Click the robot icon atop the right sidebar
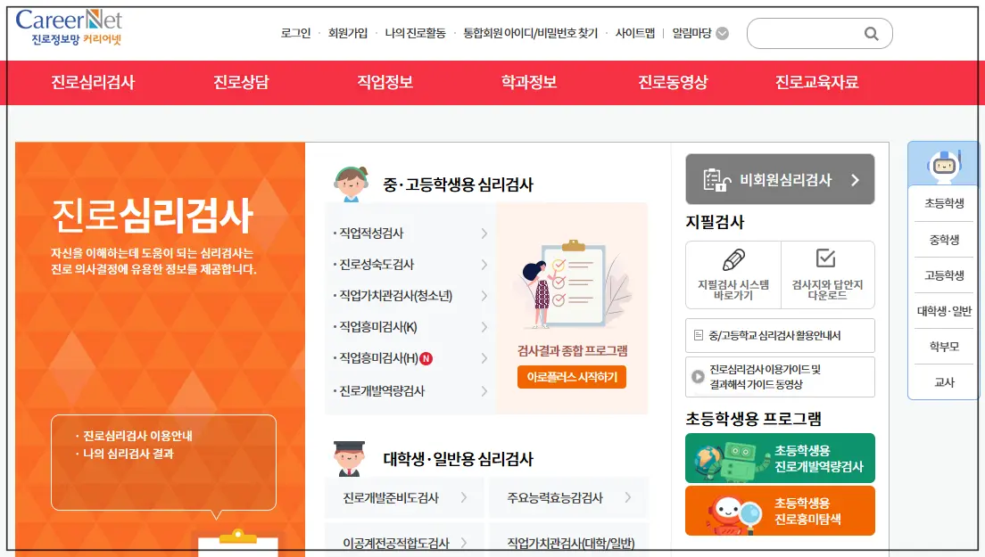The width and height of the screenshot is (985, 557). point(942,165)
